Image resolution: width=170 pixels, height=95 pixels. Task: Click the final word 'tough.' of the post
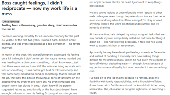tap(93, 93)
